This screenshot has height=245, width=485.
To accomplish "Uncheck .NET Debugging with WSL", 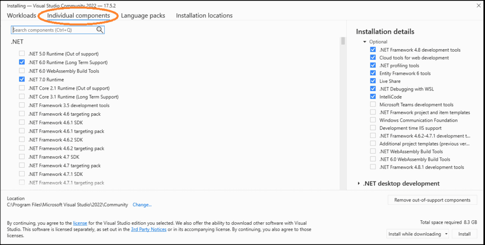I will click(373, 89).
